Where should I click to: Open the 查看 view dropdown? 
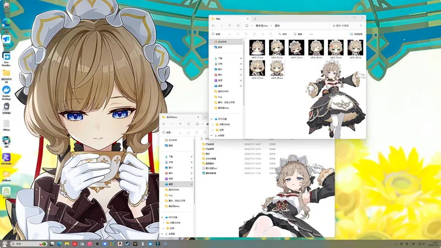(299, 34)
